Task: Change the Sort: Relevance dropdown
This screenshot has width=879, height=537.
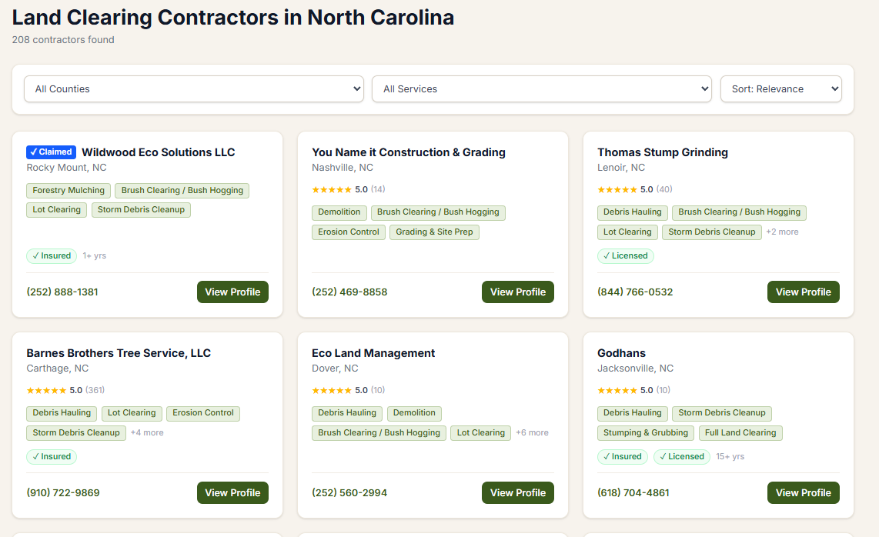Action: coord(780,88)
